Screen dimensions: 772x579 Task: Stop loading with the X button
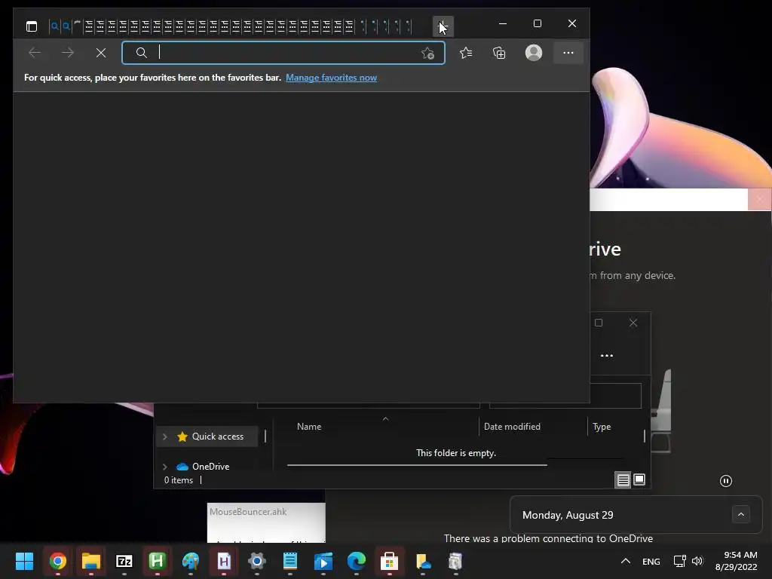point(101,53)
